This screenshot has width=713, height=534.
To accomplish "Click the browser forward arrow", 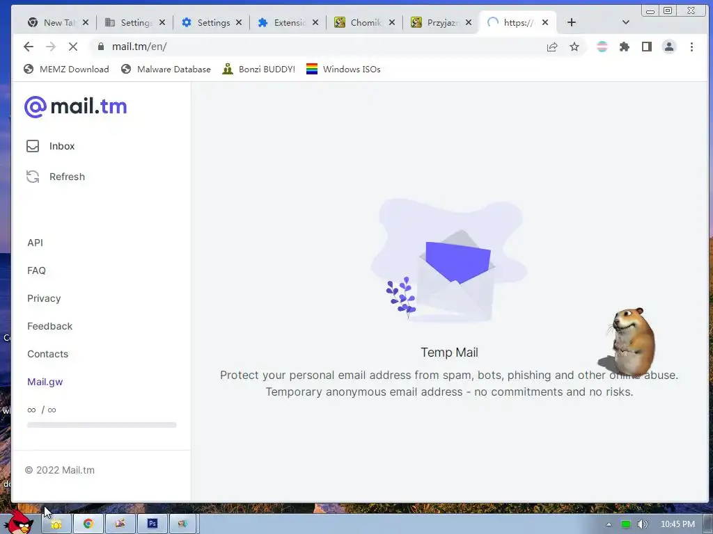I will click(x=50, y=47).
